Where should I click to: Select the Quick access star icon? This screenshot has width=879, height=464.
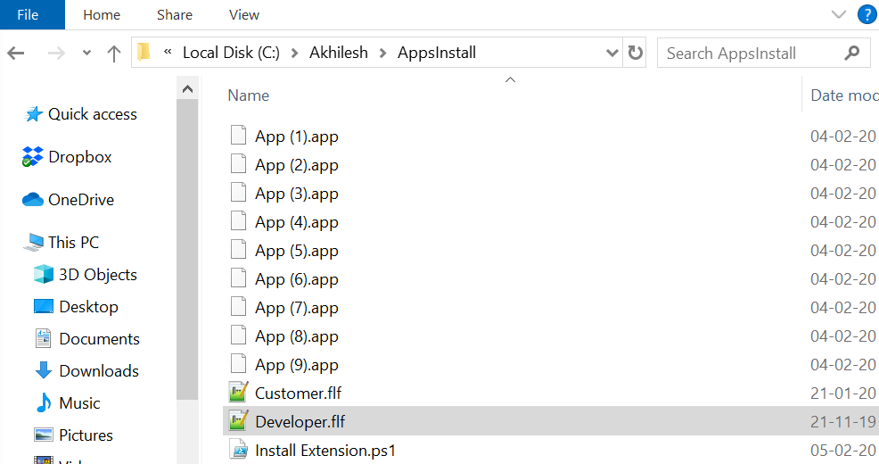[x=34, y=114]
